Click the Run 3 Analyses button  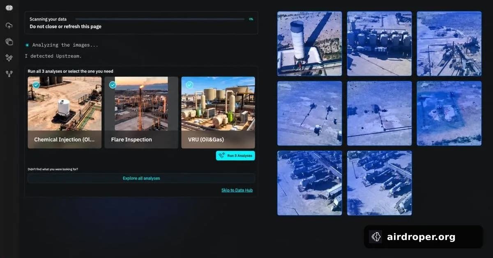point(235,156)
